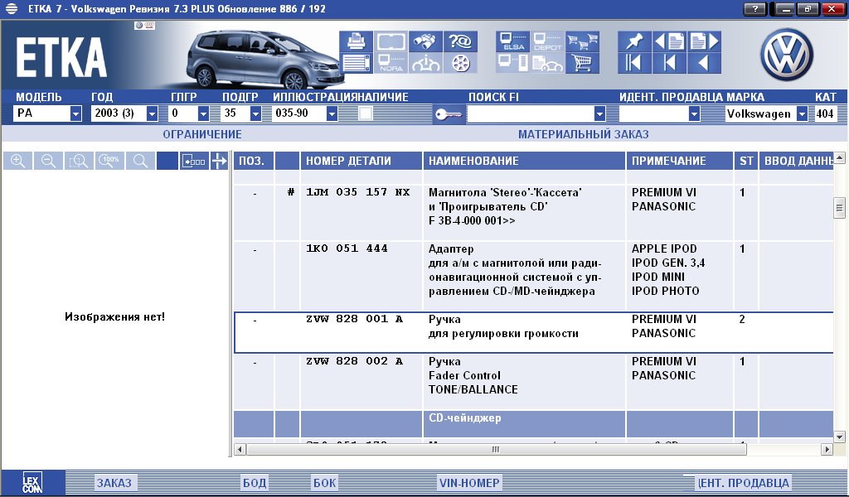Click the wheel rim icon
Screen dimensions: 849x497
[460, 63]
